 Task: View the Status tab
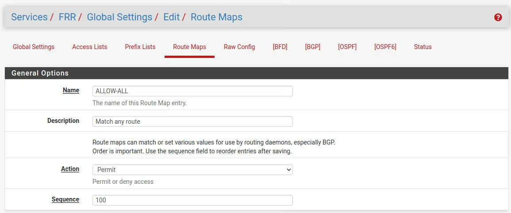coord(423,47)
